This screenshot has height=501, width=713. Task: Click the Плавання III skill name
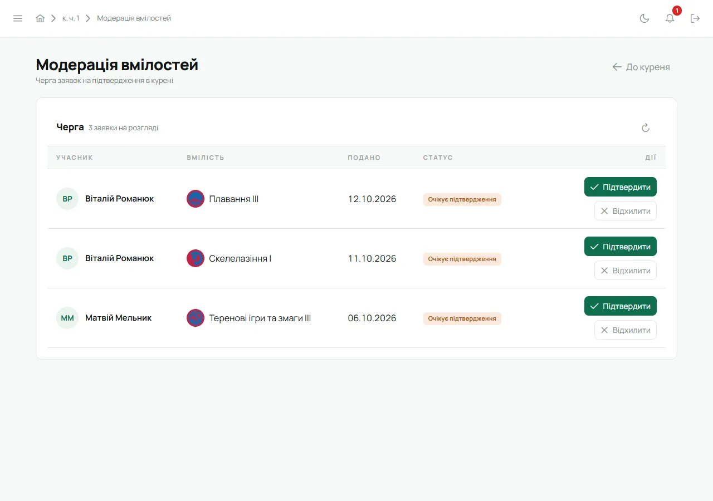[234, 199]
